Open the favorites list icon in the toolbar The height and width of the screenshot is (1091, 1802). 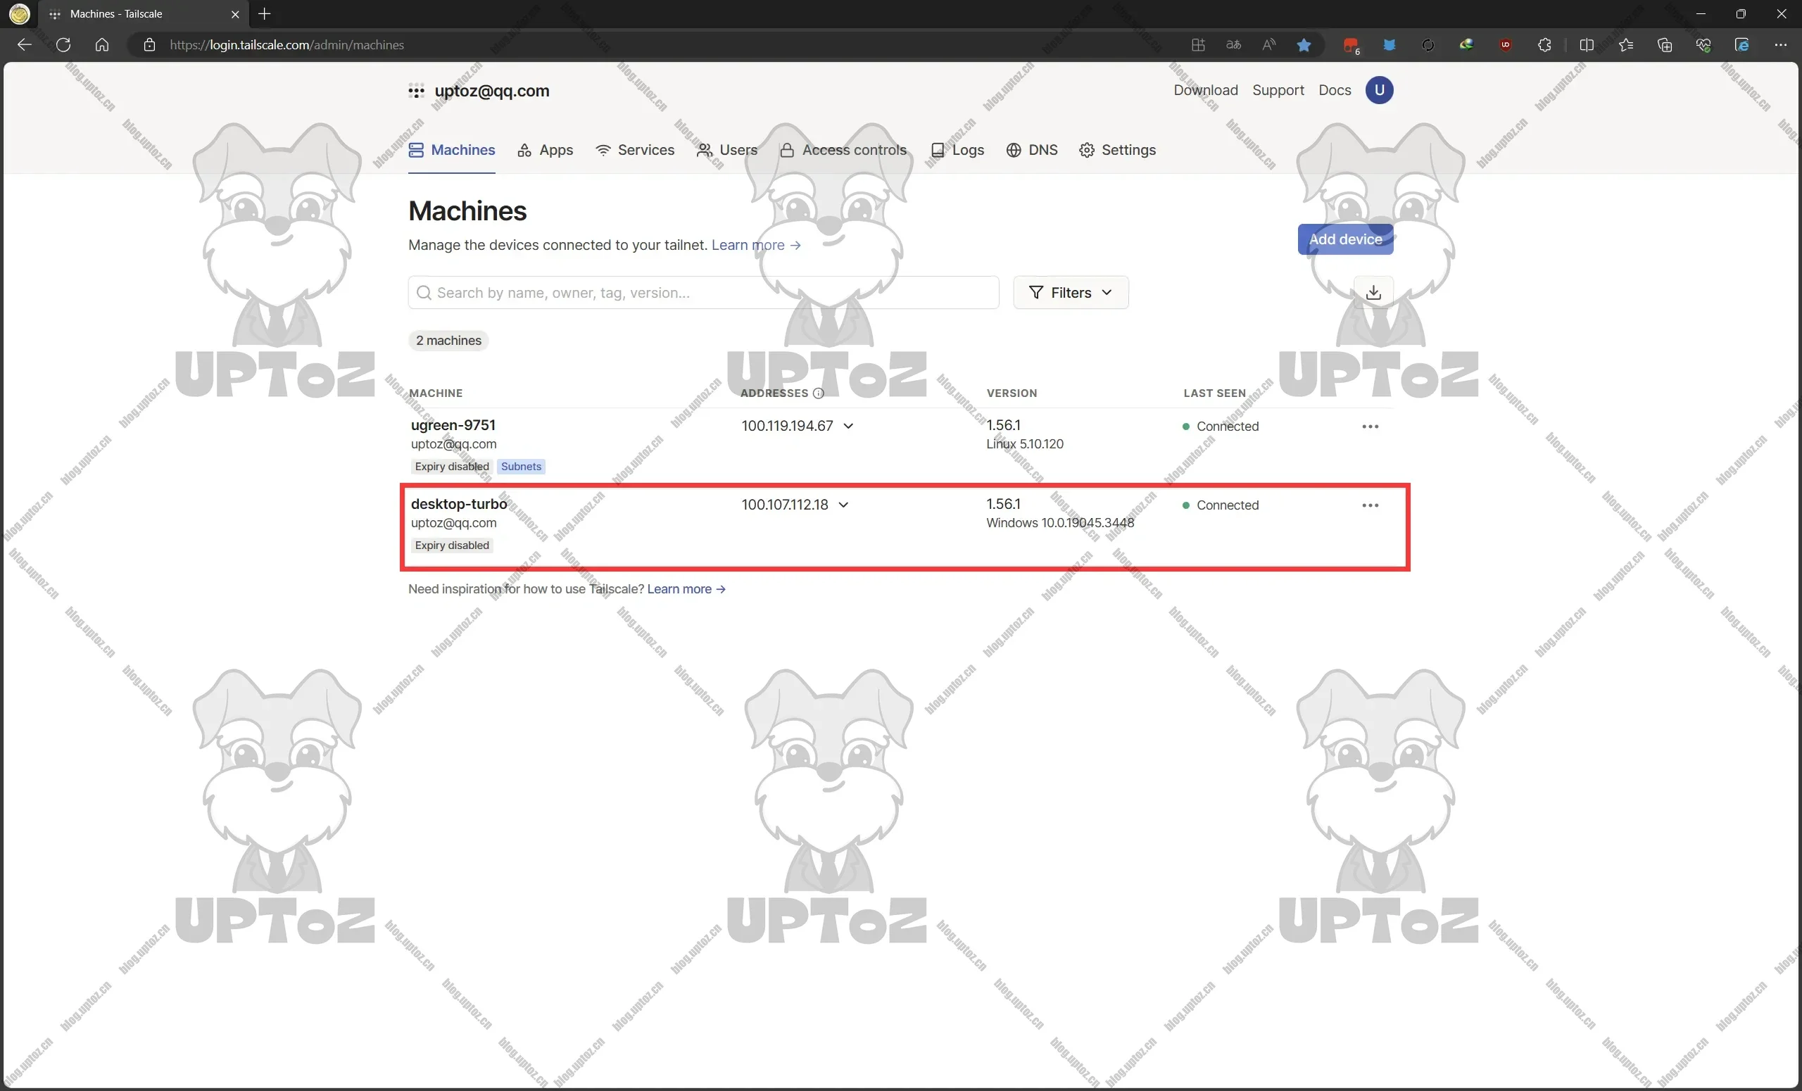pyautogui.click(x=1626, y=45)
